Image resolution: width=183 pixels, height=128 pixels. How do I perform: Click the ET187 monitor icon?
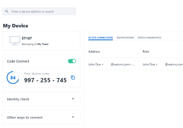tap(15, 41)
